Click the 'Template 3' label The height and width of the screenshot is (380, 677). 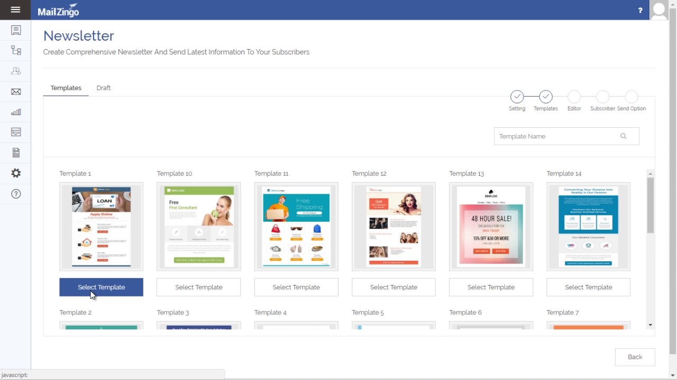pyautogui.click(x=173, y=312)
